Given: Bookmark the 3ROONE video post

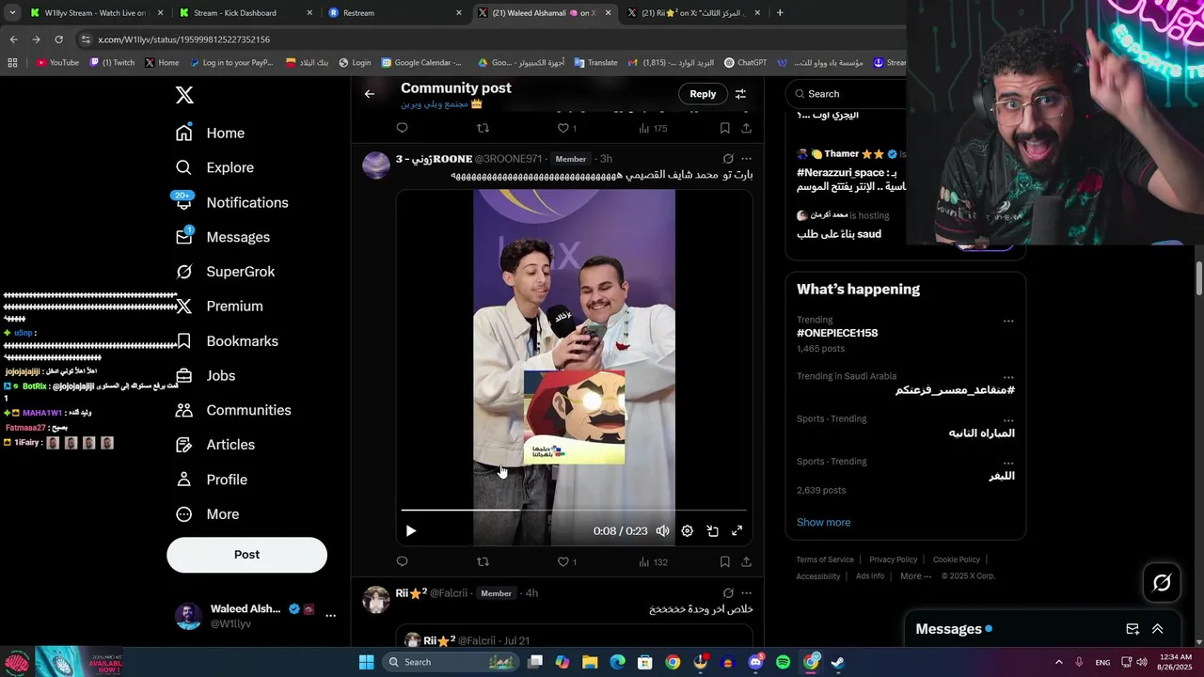Looking at the screenshot, I should pyautogui.click(x=724, y=562).
